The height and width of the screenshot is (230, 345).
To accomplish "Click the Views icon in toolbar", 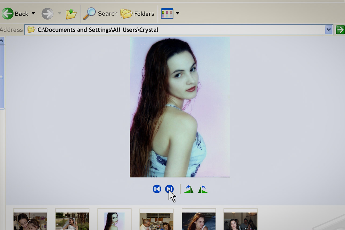I will [167, 13].
